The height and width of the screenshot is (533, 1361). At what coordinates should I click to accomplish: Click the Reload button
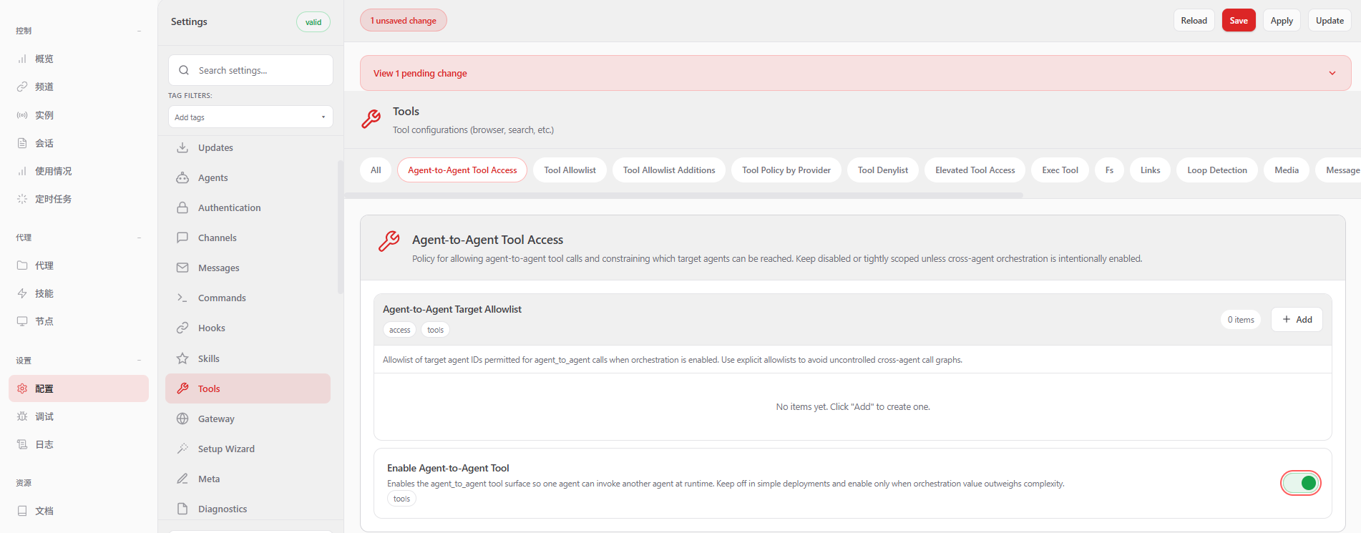pos(1194,21)
